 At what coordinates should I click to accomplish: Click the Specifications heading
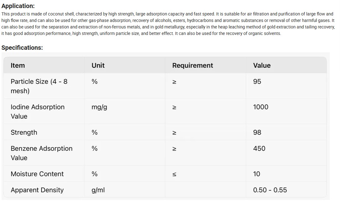coord(22,48)
